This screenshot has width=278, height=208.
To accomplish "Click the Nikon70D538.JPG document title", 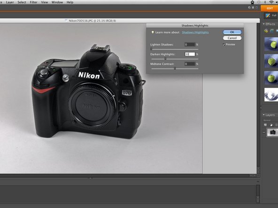I will pyautogui.click(x=93, y=21).
